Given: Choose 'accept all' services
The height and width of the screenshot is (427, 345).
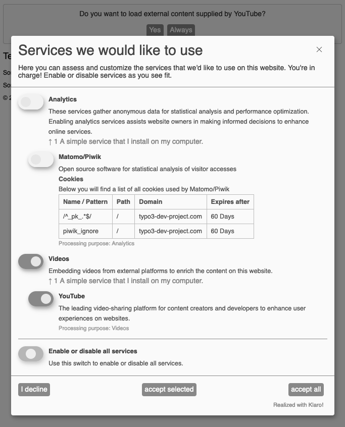Looking at the screenshot, I should 306,389.
